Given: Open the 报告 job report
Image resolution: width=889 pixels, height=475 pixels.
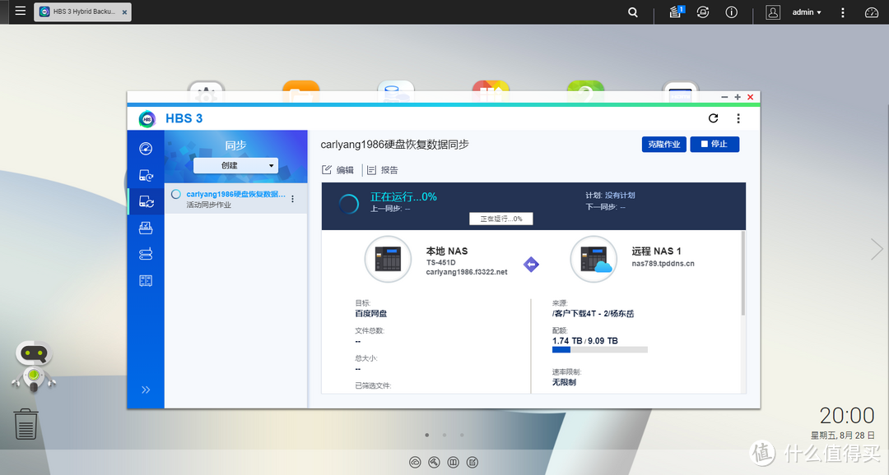Looking at the screenshot, I should pos(382,170).
